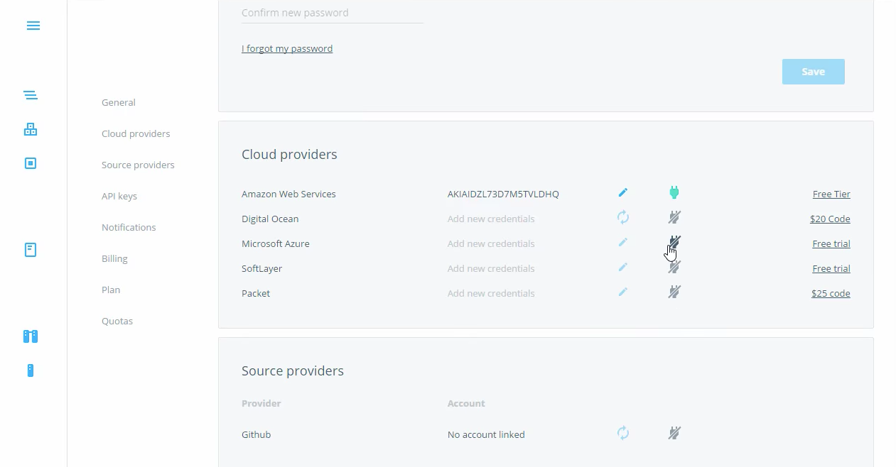896x467 pixels.
Task: Open the Billing settings section
Action: click(114, 258)
